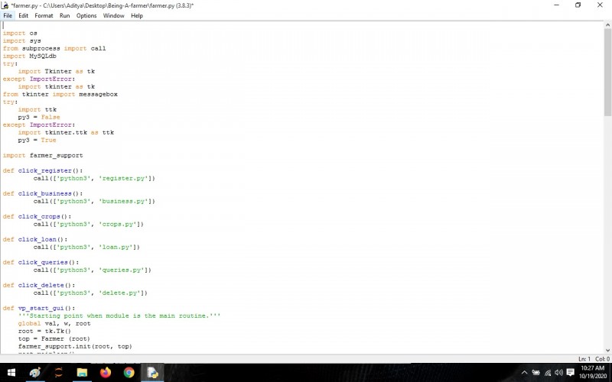
Task: Open File Explorer from taskbar
Action: (x=82, y=373)
